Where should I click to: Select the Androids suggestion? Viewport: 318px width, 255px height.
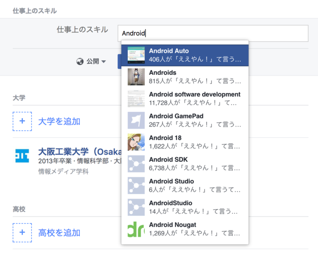(185, 77)
